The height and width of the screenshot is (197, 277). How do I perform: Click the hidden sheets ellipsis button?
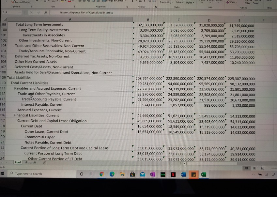11,162
